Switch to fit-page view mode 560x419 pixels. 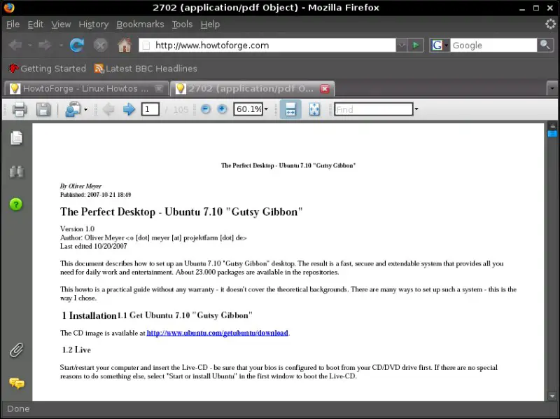tap(314, 109)
